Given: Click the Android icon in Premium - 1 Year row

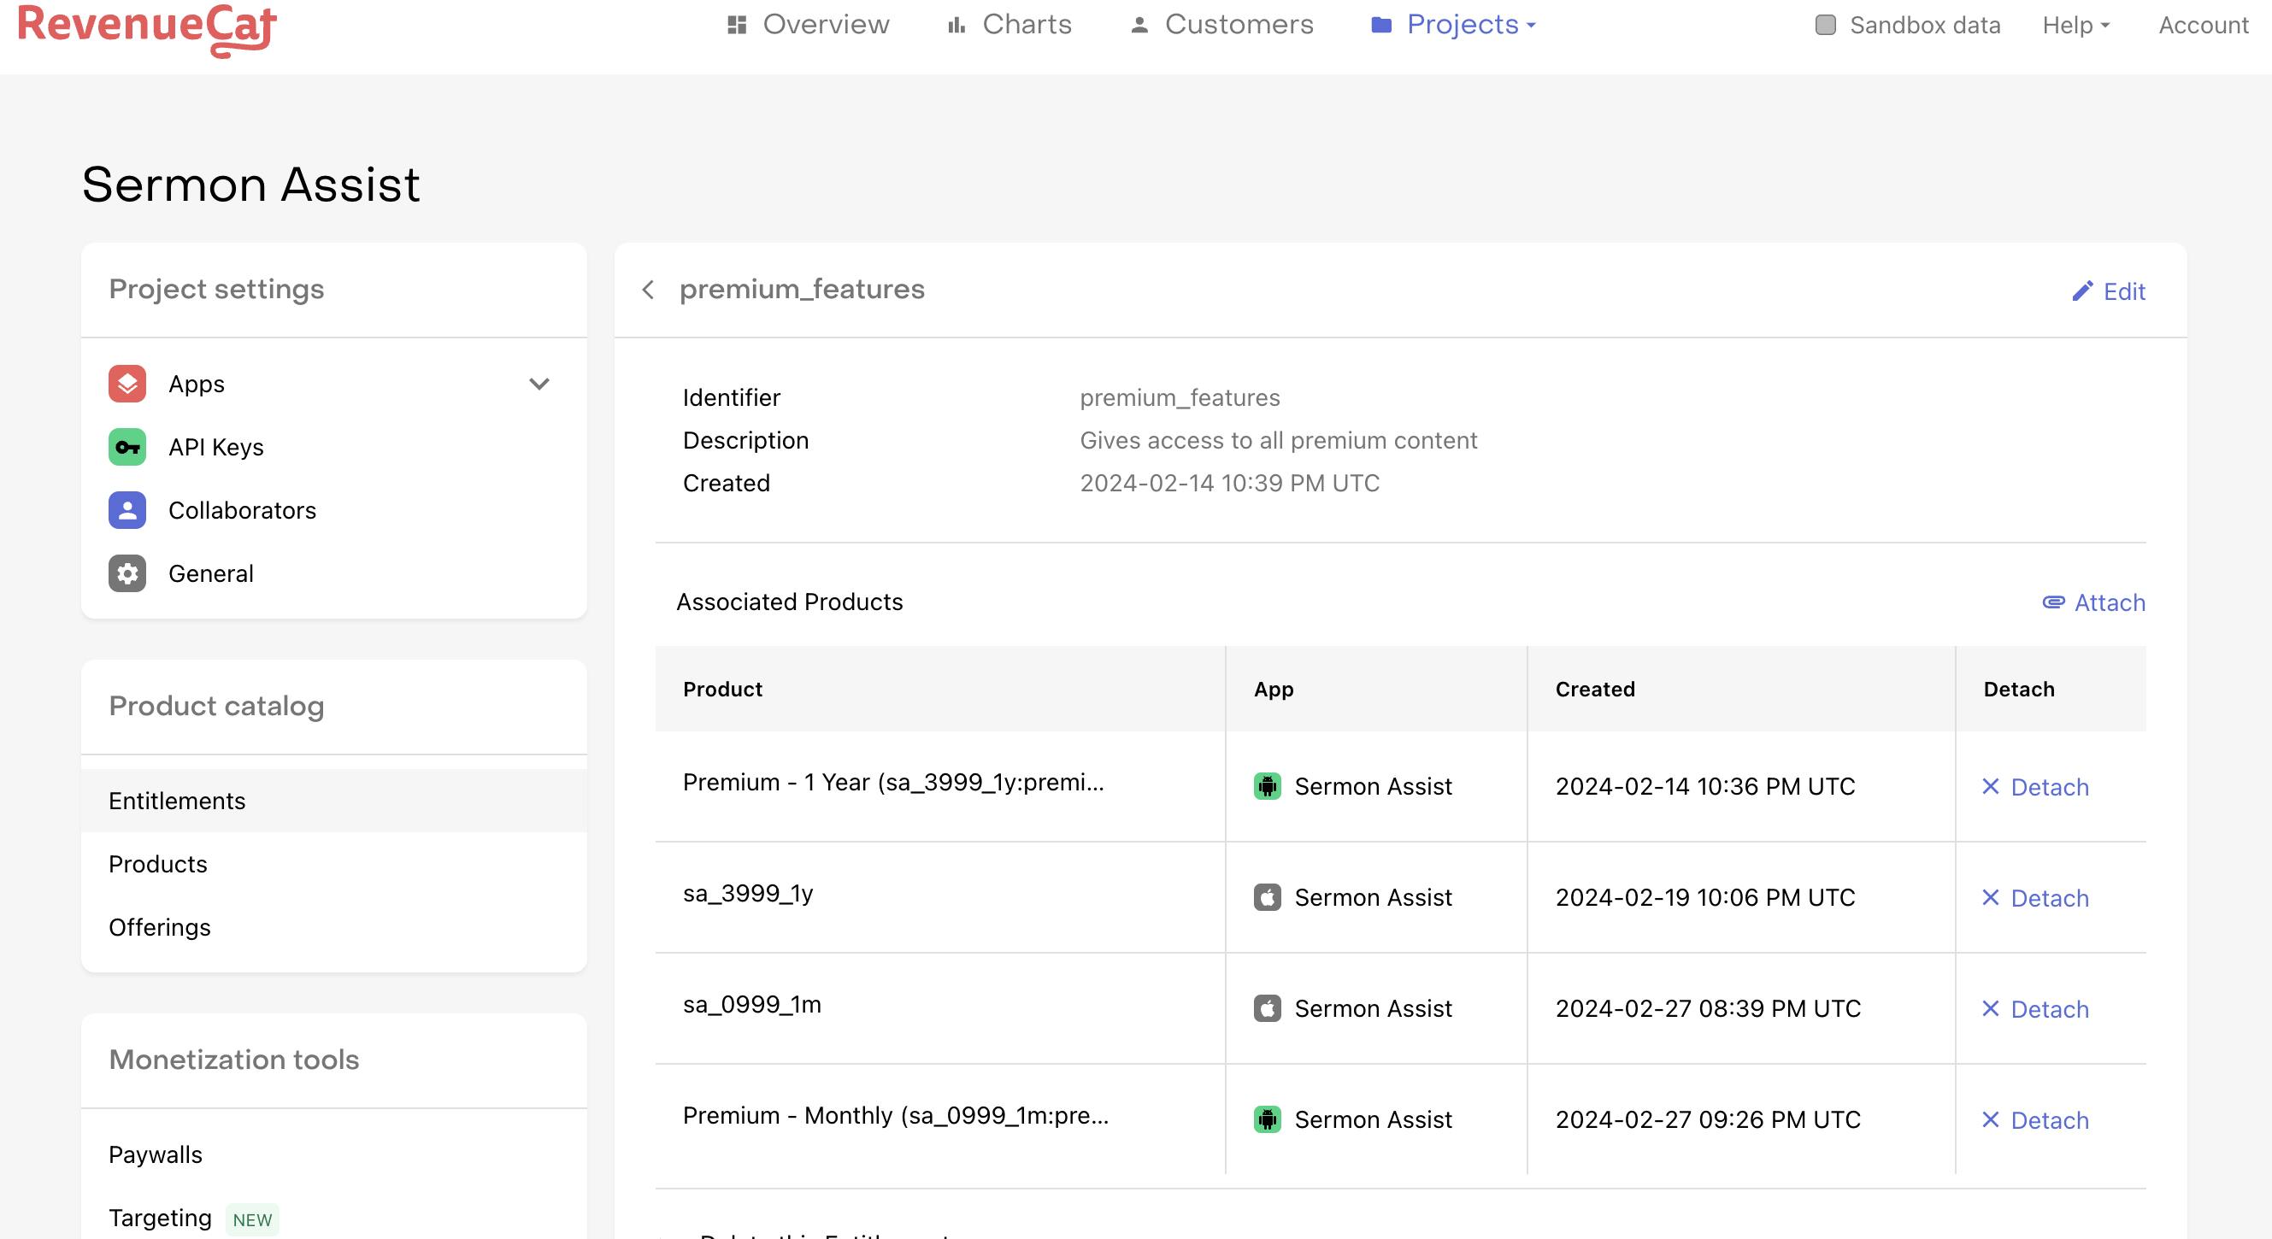Looking at the screenshot, I should pos(1267,787).
